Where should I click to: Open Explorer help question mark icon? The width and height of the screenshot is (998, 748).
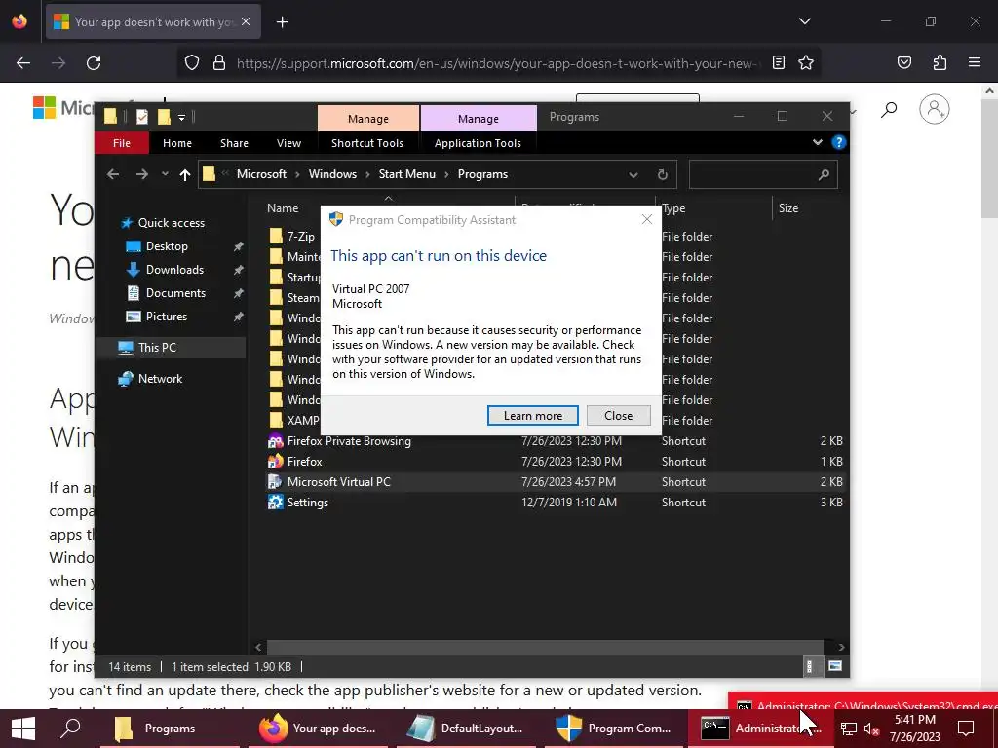(839, 142)
